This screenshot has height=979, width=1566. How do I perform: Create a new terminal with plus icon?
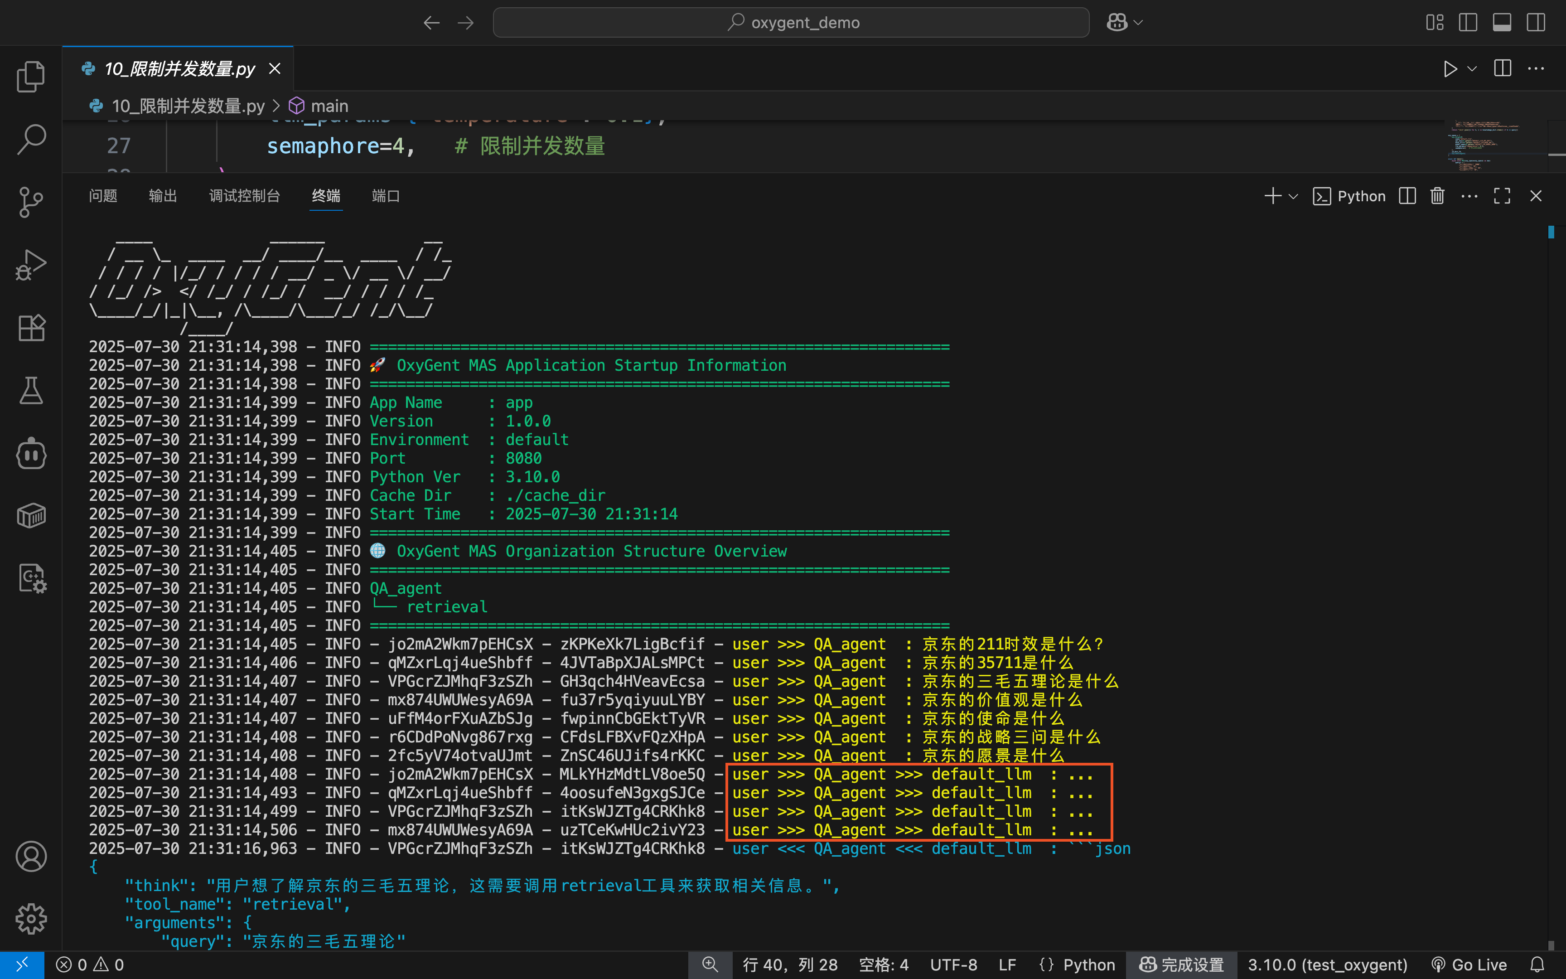[1273, 196]
